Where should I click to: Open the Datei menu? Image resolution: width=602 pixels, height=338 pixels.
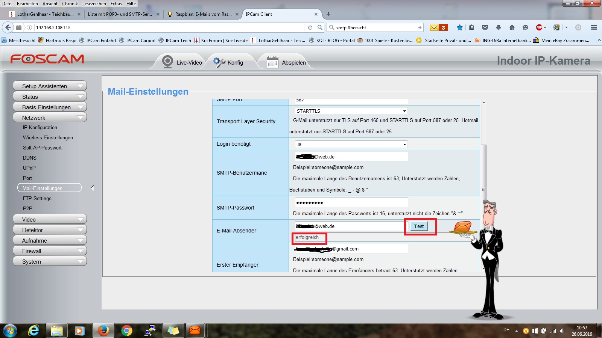(x=7, y=4)
